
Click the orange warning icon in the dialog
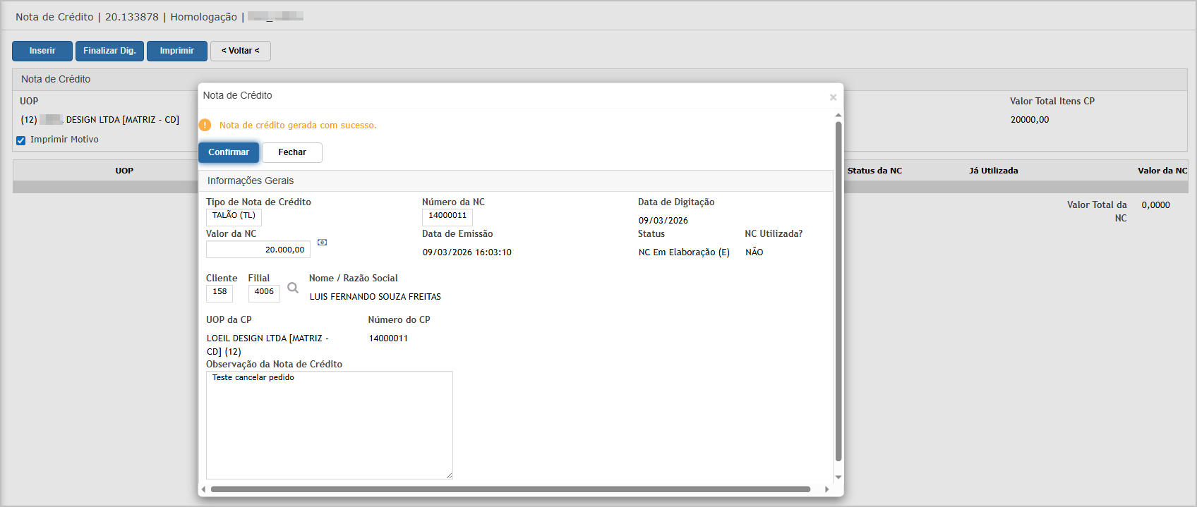pyautogui.click(x=205, y=126)
